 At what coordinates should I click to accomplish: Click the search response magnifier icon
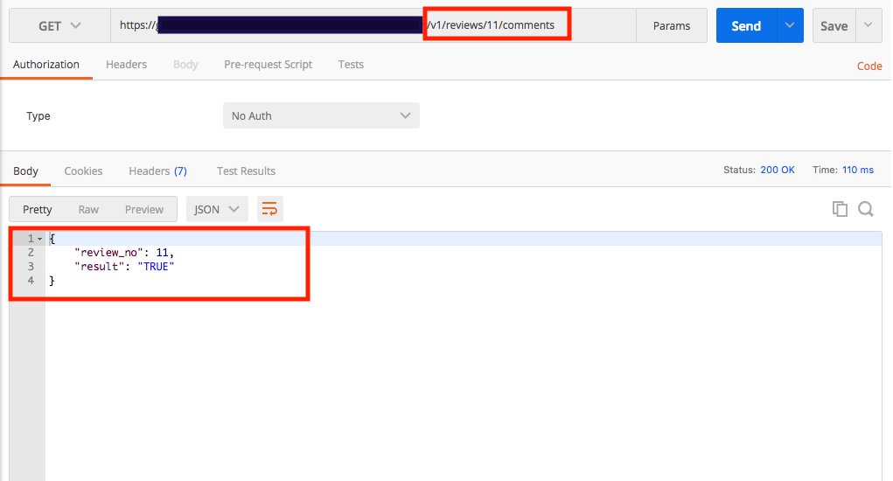pos(866,209)
